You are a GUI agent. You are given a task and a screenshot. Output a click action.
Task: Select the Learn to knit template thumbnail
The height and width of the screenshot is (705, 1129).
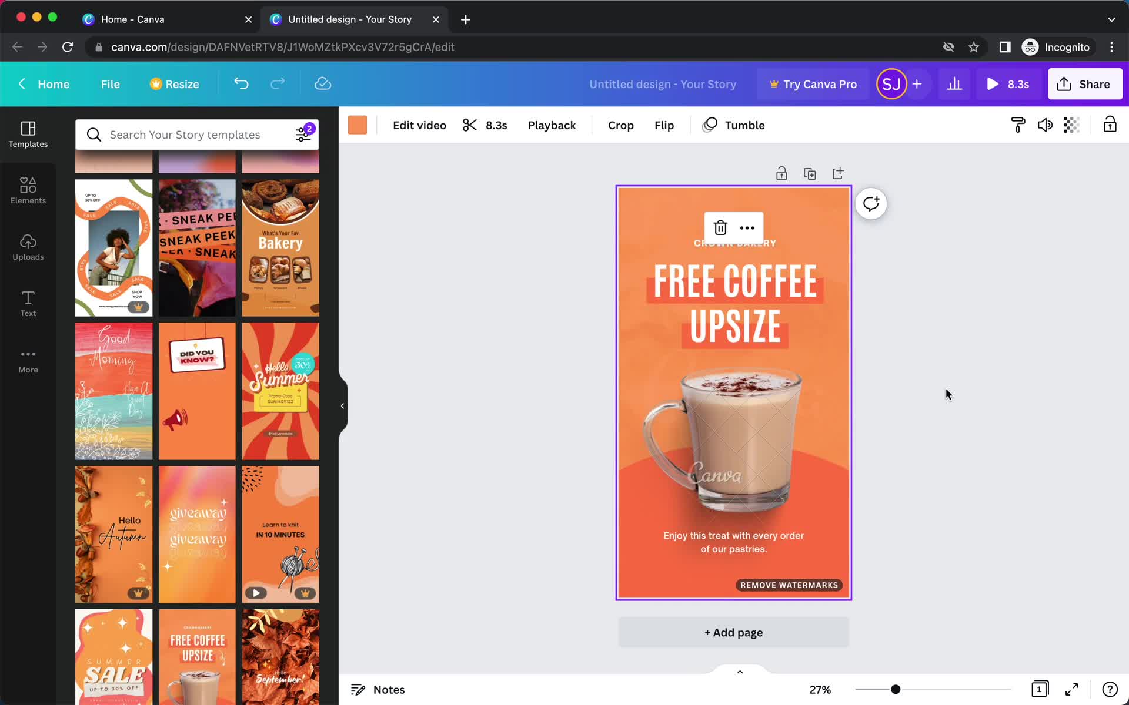[280, 535]
